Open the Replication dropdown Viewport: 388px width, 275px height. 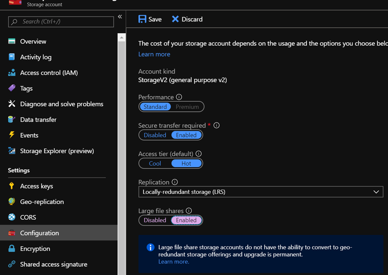pos(260,192)
